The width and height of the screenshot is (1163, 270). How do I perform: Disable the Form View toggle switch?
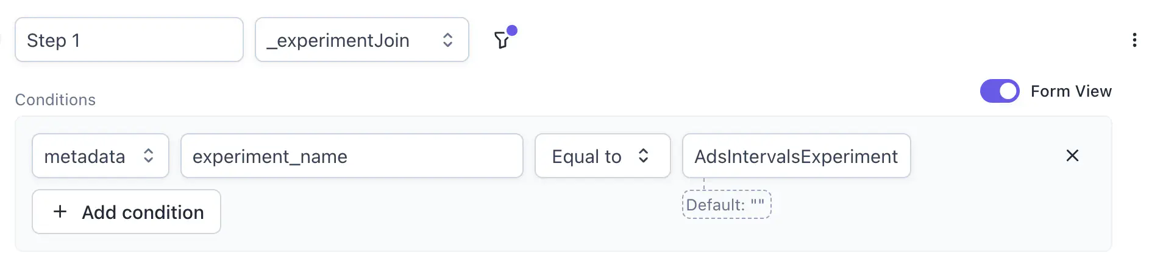click(x=999, y=91)
